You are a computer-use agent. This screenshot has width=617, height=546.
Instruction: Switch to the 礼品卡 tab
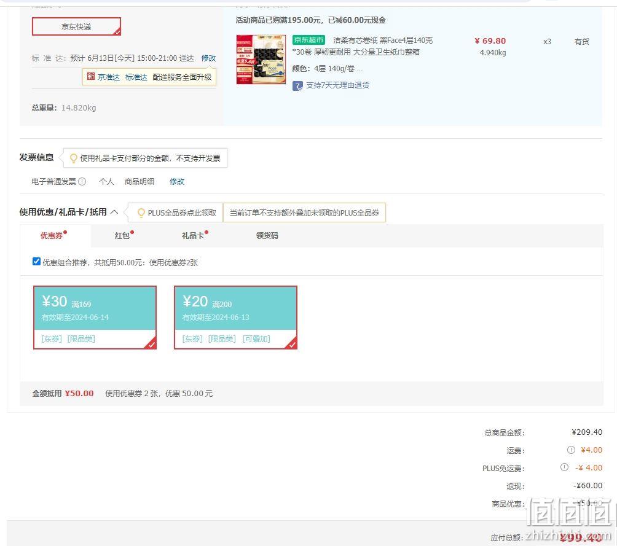[193, 236]
